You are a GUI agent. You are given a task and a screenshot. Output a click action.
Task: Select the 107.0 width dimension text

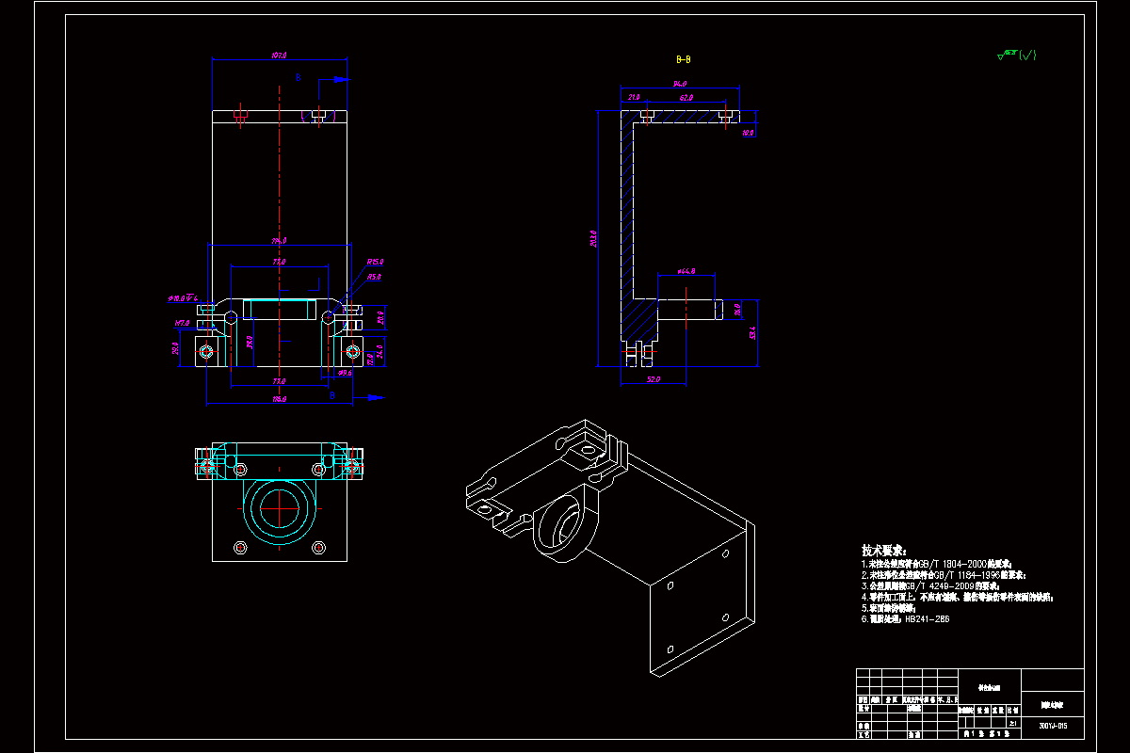point(279,56)
